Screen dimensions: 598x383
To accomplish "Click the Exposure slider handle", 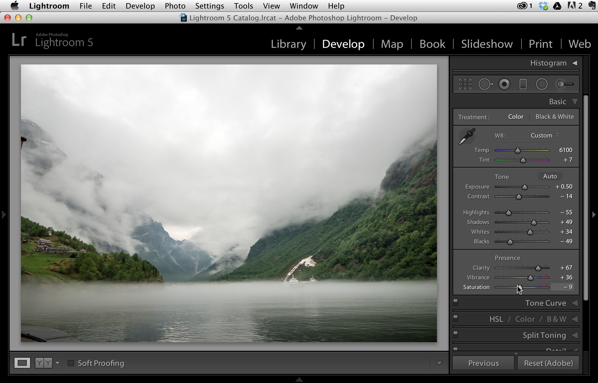I will [x=524, y=187].
